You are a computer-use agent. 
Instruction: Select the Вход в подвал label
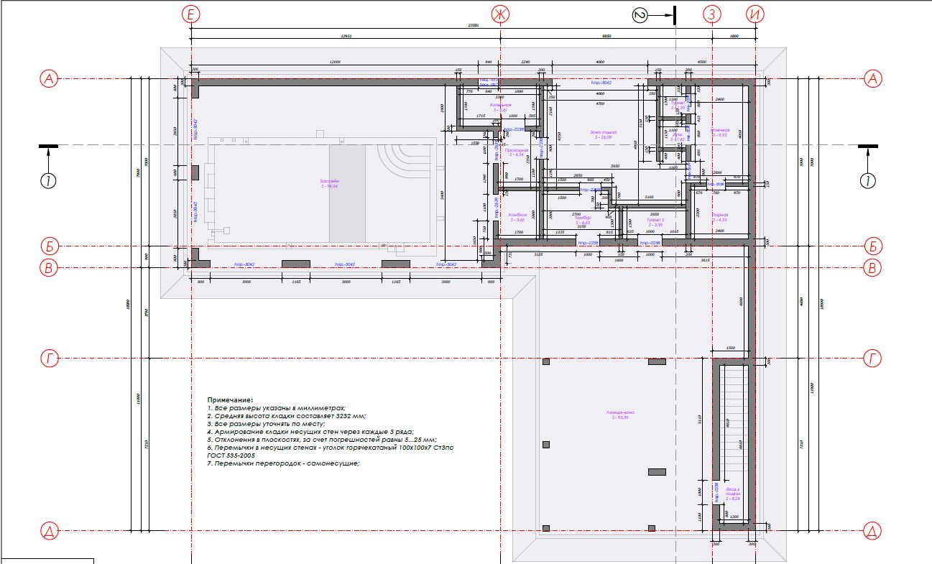[x=732, y=493]
